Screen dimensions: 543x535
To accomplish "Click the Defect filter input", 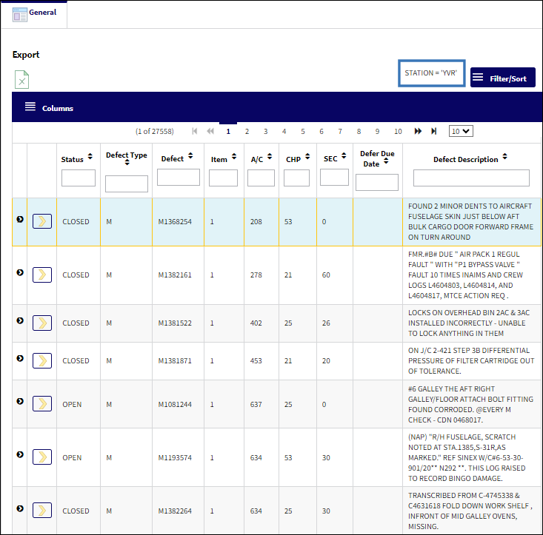I will point(179,177).
